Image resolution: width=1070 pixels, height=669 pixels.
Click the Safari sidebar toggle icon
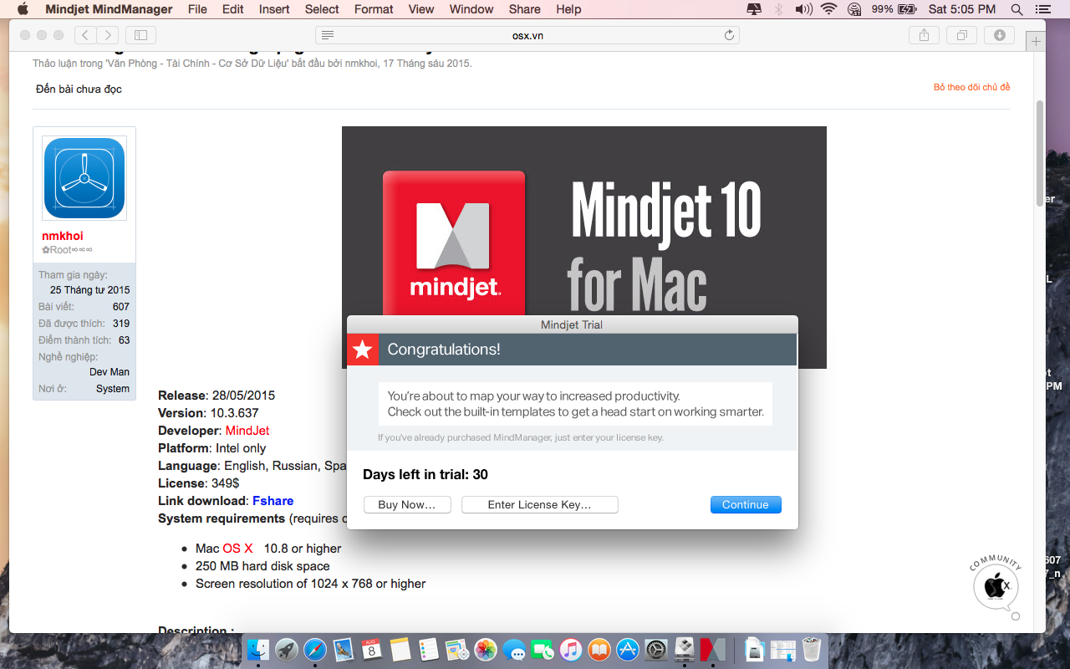(140, 35)
